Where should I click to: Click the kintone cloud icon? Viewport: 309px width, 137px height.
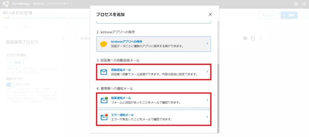[104, 44]
